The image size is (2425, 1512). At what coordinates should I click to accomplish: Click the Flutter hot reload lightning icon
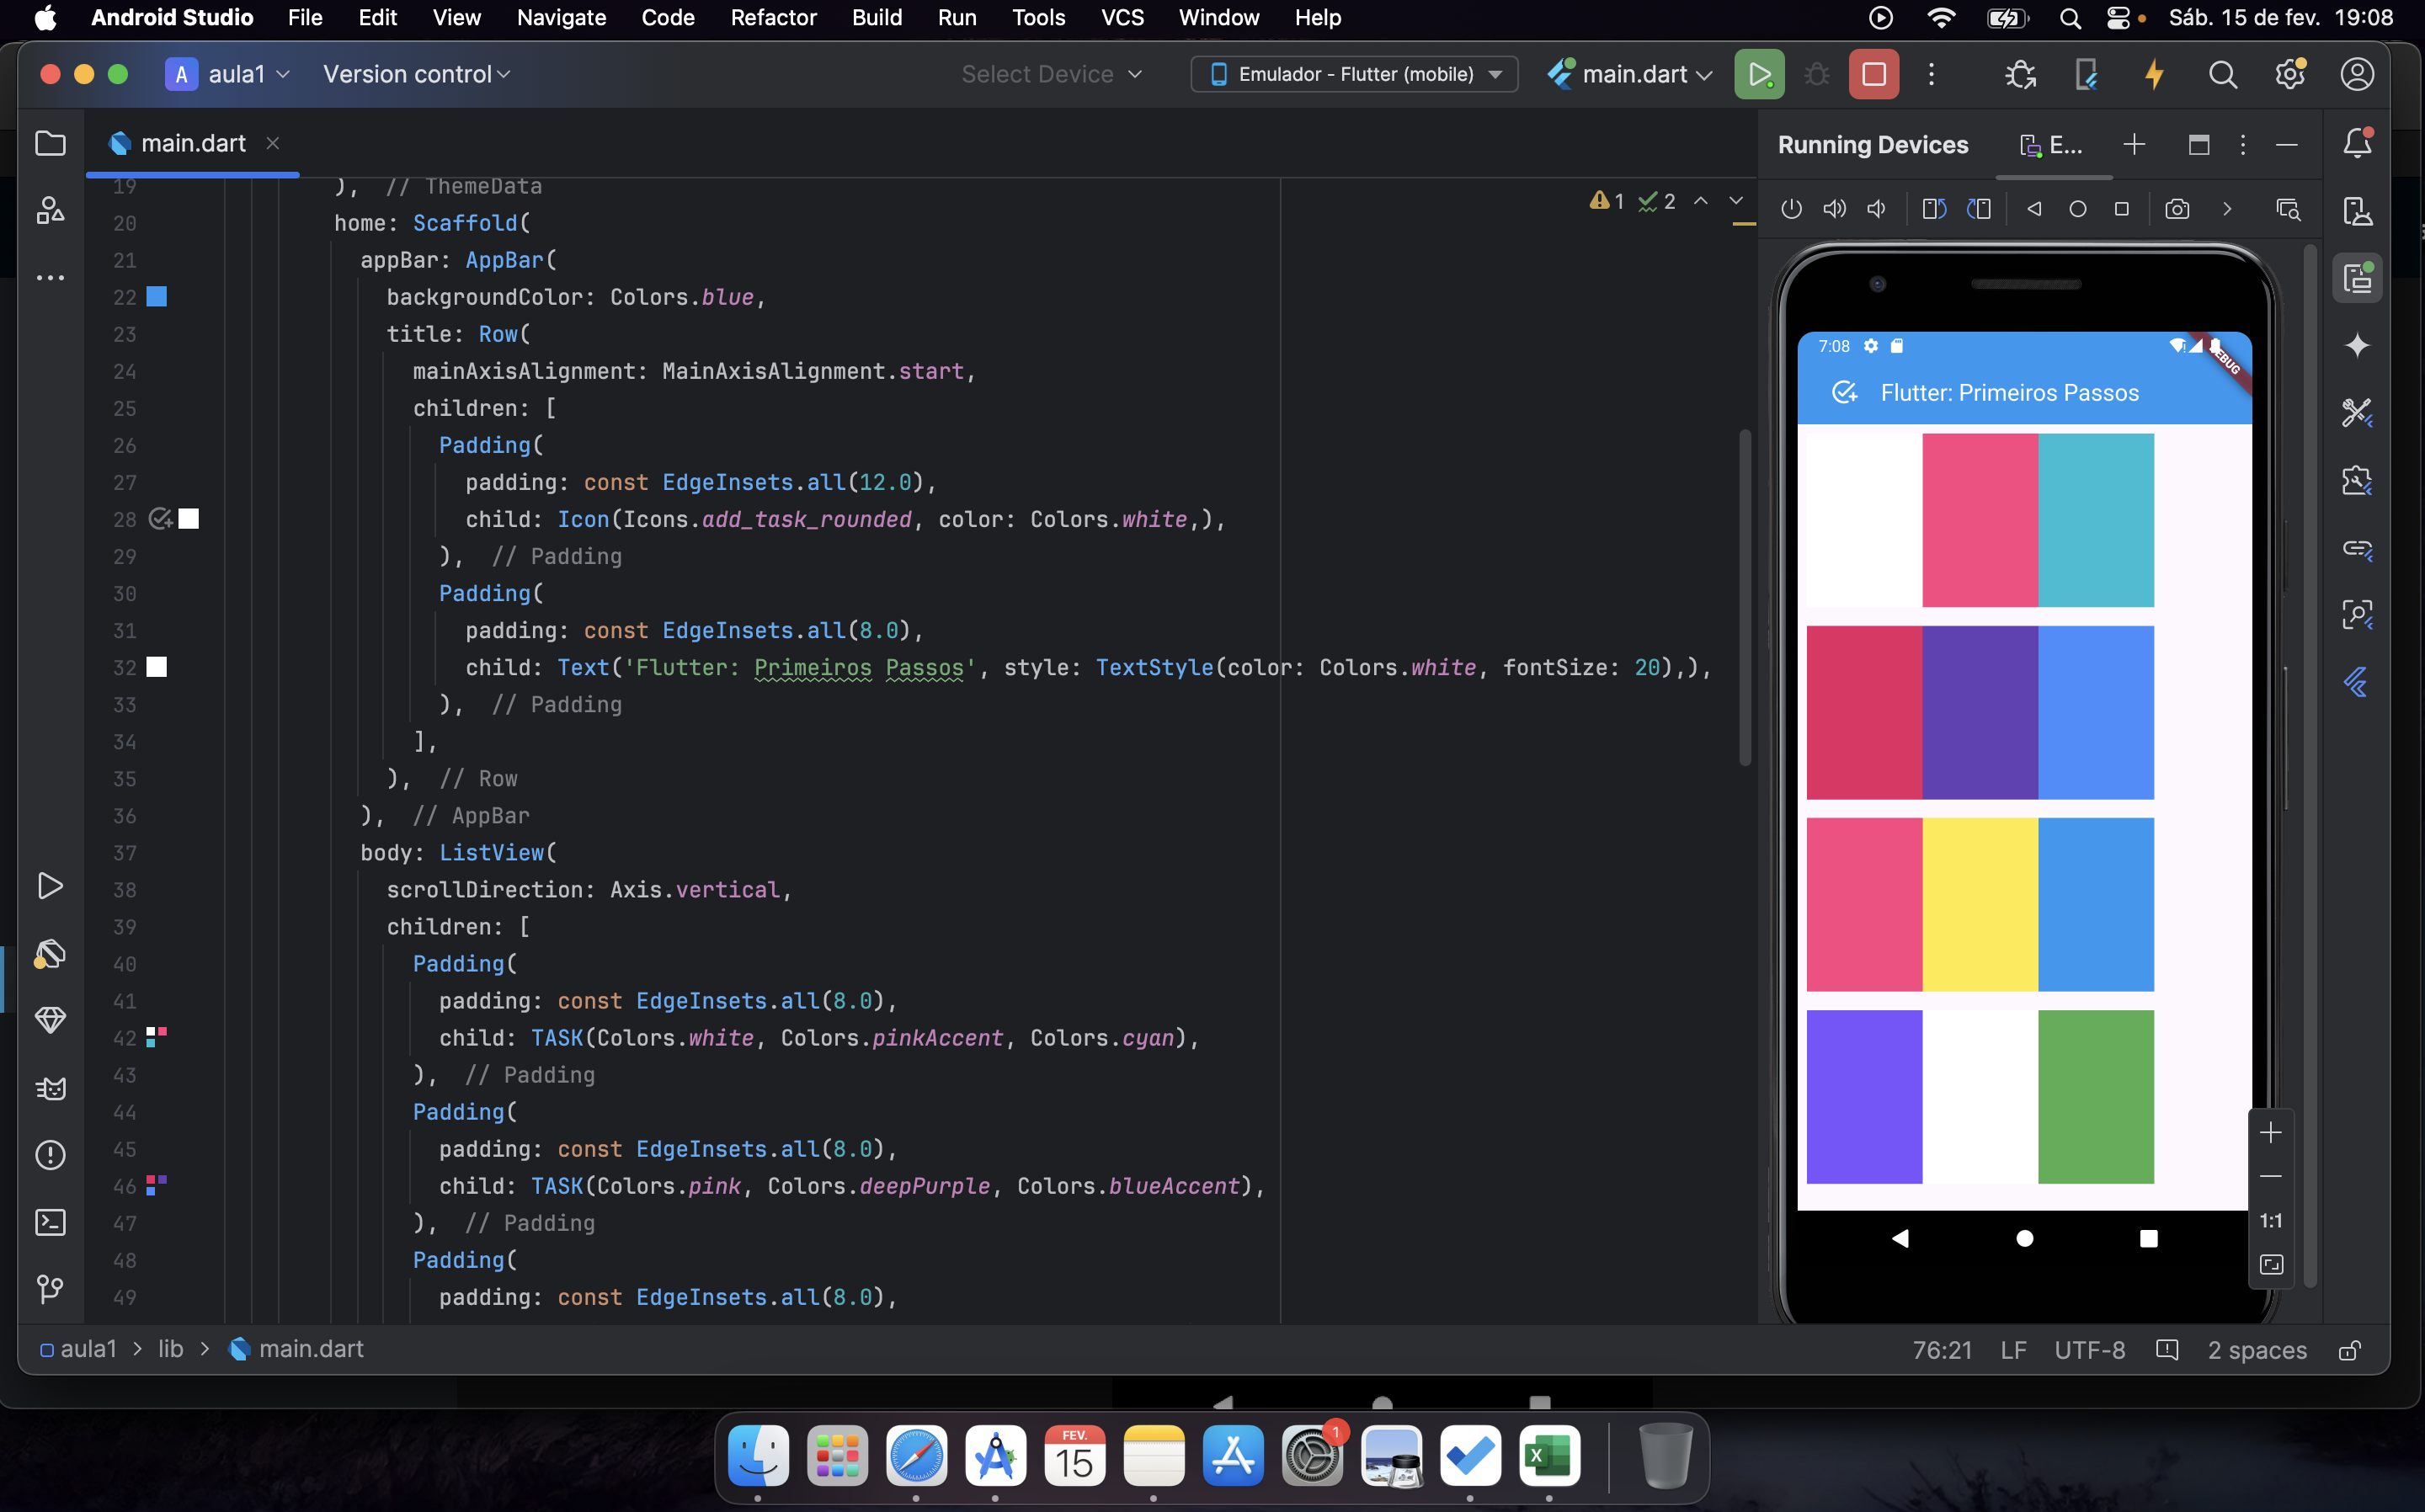[2153, 75]
